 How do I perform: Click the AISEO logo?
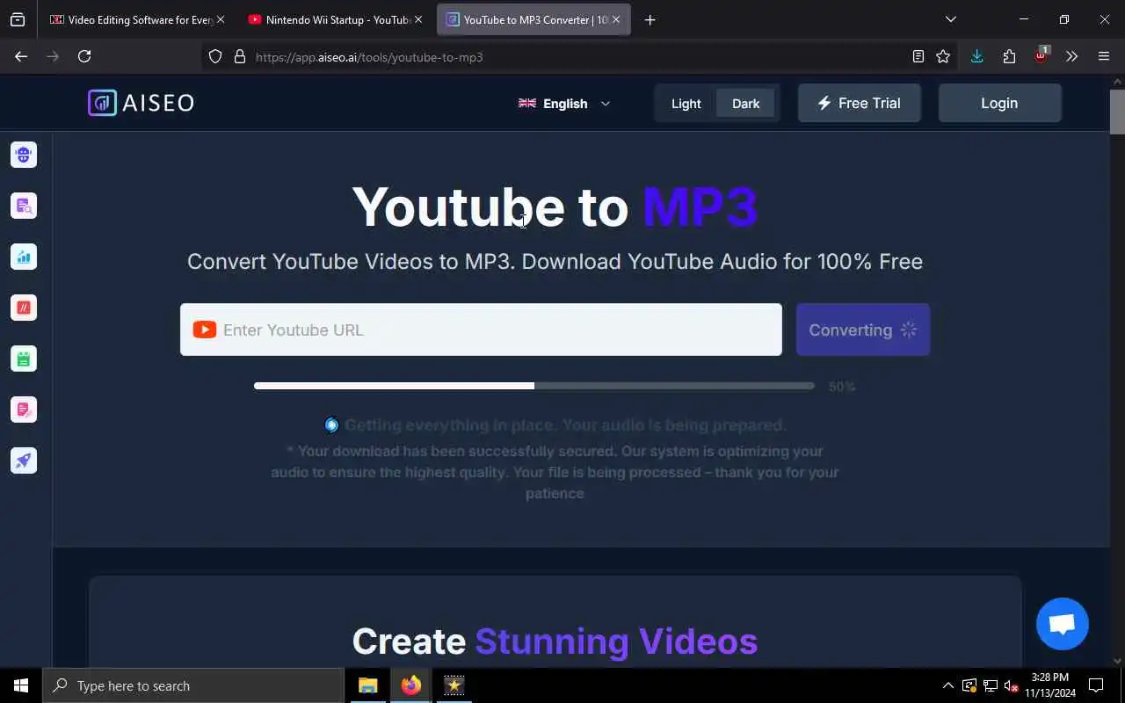pos(141,103)
